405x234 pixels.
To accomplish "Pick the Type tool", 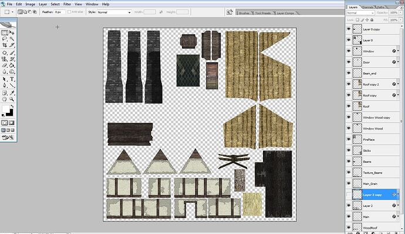I will point(12,79).
